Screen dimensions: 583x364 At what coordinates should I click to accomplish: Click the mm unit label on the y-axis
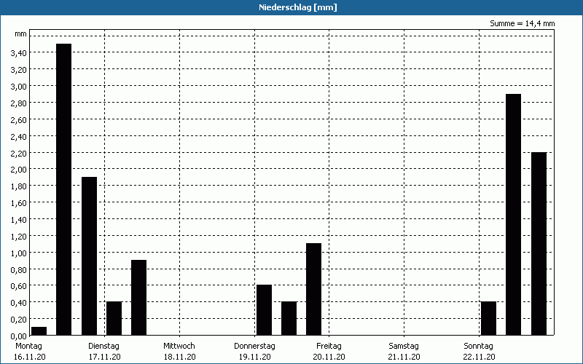[x=20, y=33]
